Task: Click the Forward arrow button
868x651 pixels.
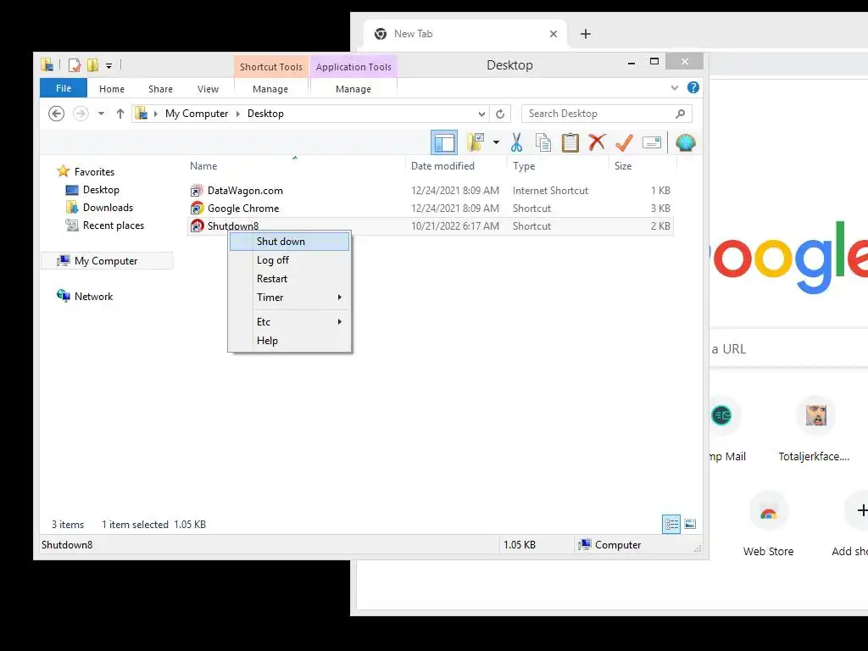Action: pos(81,114)
